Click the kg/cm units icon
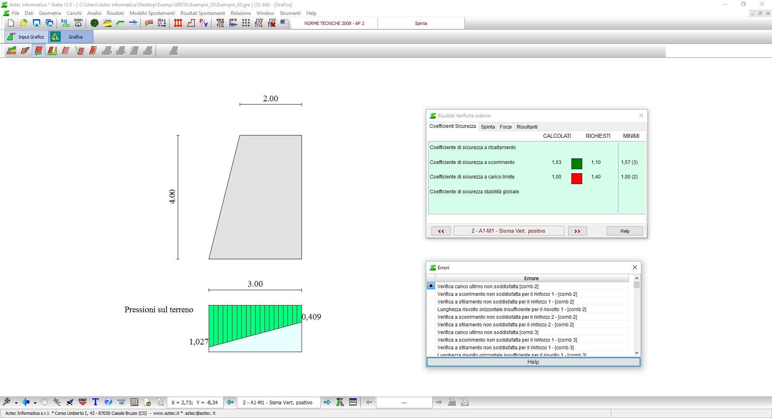772x418 pixels. (65, 23)
